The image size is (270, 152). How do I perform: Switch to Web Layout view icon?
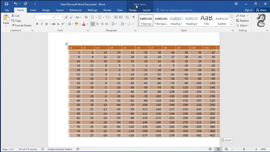click(226, 149)
